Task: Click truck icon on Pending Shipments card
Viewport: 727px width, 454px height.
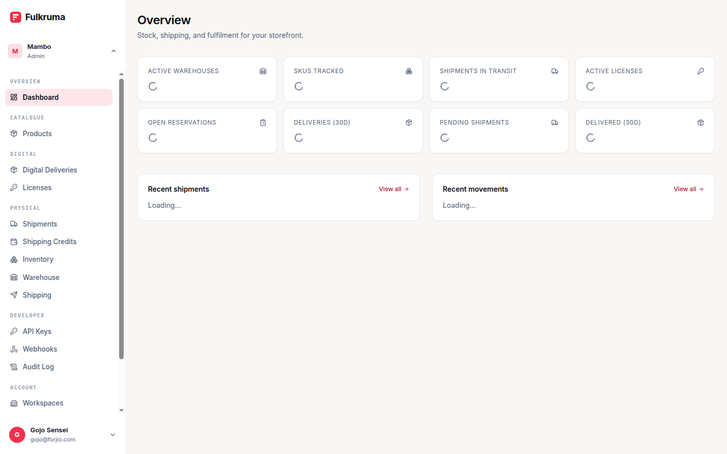Action: click(555, 123)
